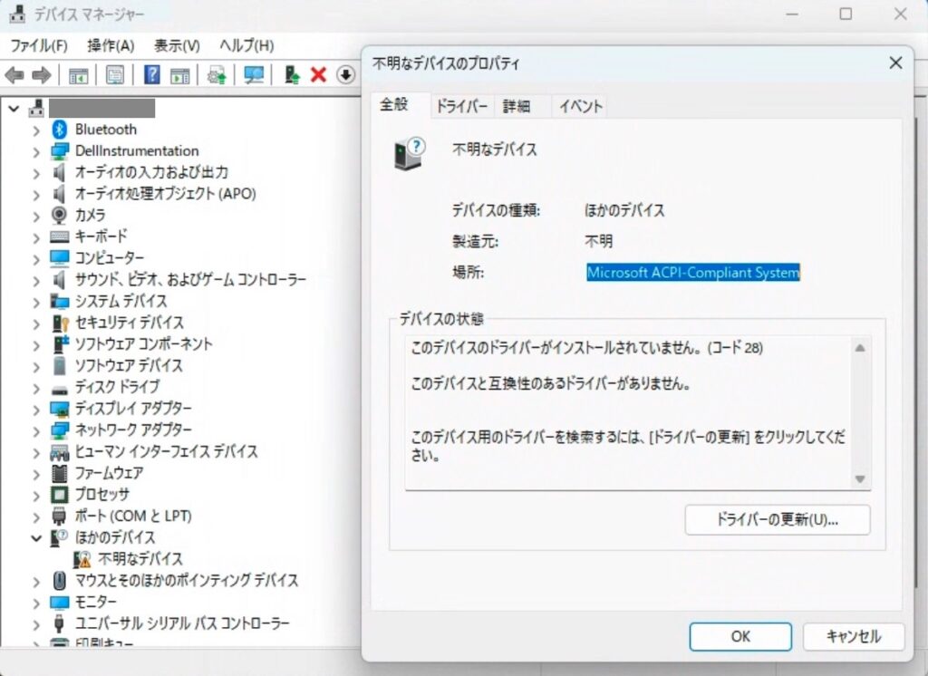This screenshot has width=928, height=676.
Task: Click the キャンセル button
Action: point(853,636)
